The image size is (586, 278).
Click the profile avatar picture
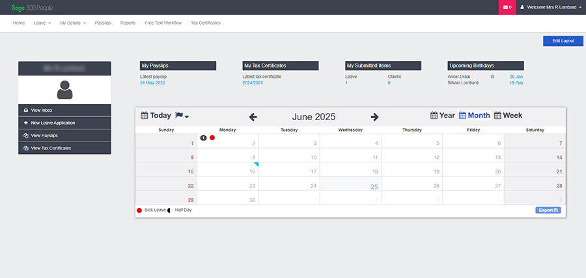click(64, 89)
